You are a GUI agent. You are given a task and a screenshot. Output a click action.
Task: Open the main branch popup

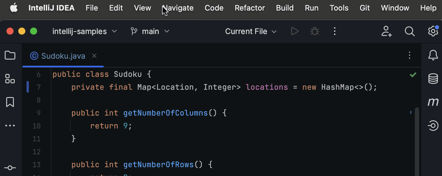click(x=150, y=31)
